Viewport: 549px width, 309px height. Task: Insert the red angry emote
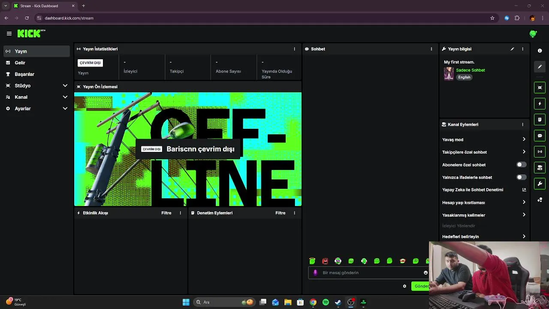click(325, 261)
